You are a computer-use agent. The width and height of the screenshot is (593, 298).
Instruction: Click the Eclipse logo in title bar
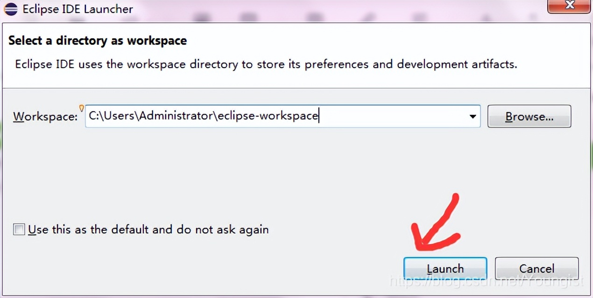10,9
